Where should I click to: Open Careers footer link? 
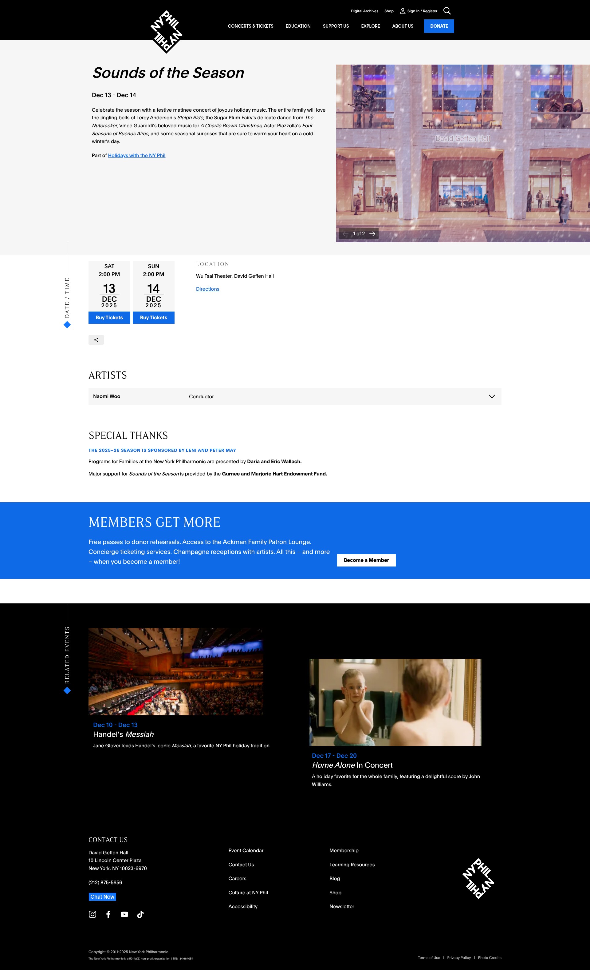point(237,879)
